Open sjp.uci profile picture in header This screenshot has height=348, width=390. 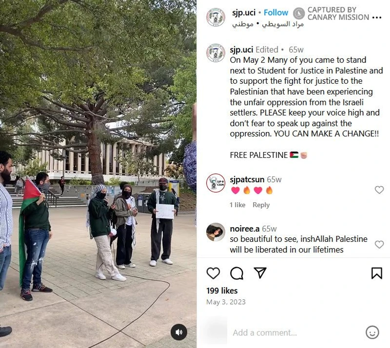point(215,17)
